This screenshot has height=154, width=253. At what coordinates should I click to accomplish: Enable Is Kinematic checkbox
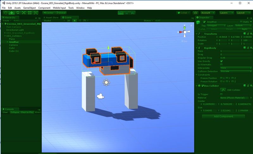click(x=221, y=64)
